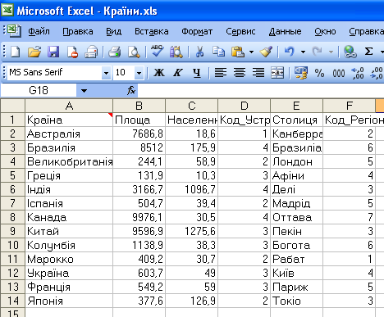Select row 12 header
Image resolution: width=384 pixels, height=317 pixels.
[x=12, y=273]
